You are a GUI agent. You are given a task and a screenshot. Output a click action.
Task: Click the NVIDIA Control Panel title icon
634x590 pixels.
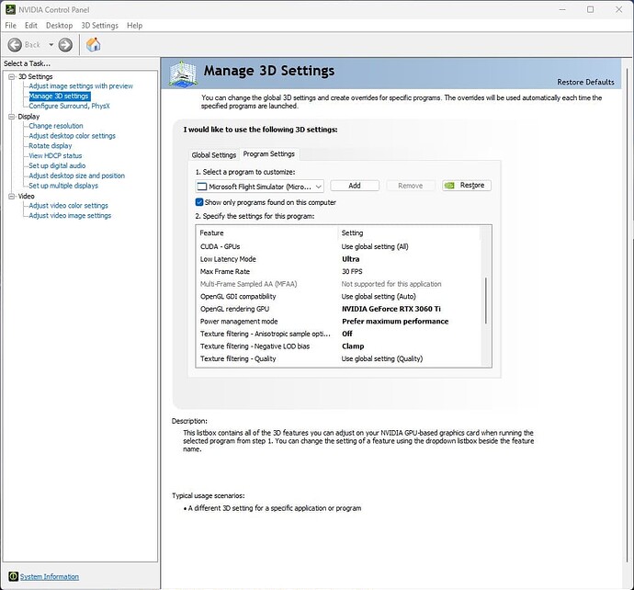click(x=10, y=9)
